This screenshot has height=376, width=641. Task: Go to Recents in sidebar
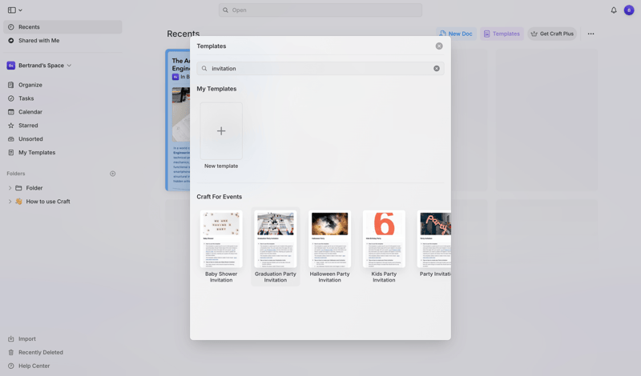pos(62,27)
